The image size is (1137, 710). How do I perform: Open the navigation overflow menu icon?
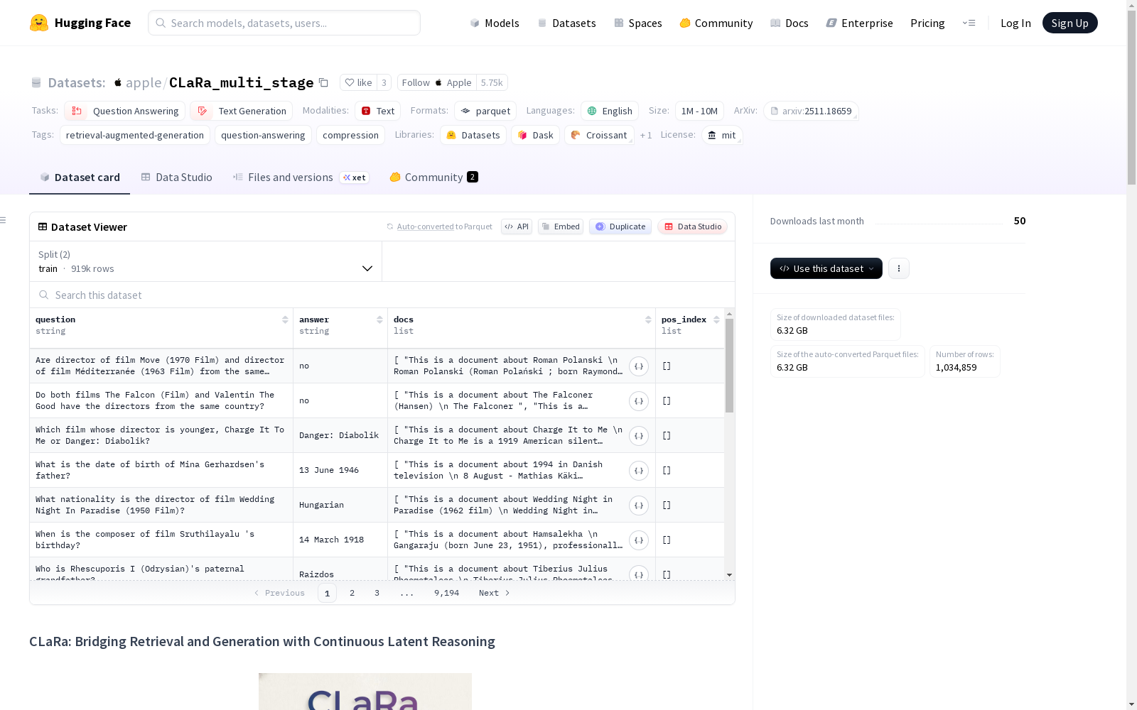tap(969, 23)
